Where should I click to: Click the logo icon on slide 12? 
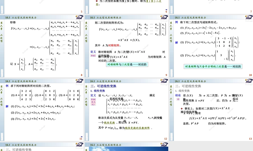pos(164,81)
